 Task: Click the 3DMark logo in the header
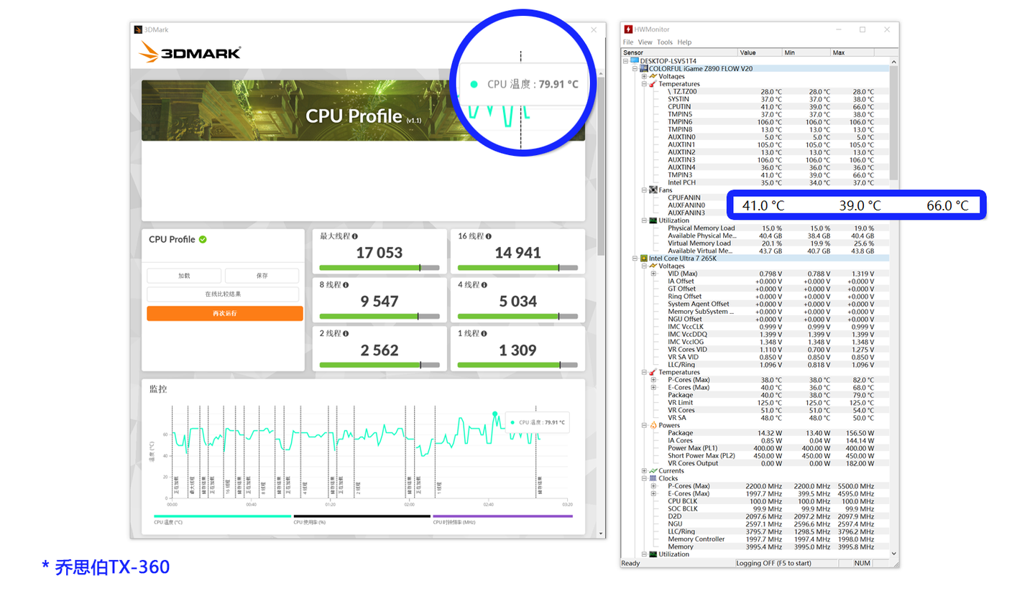coord(190,52)
